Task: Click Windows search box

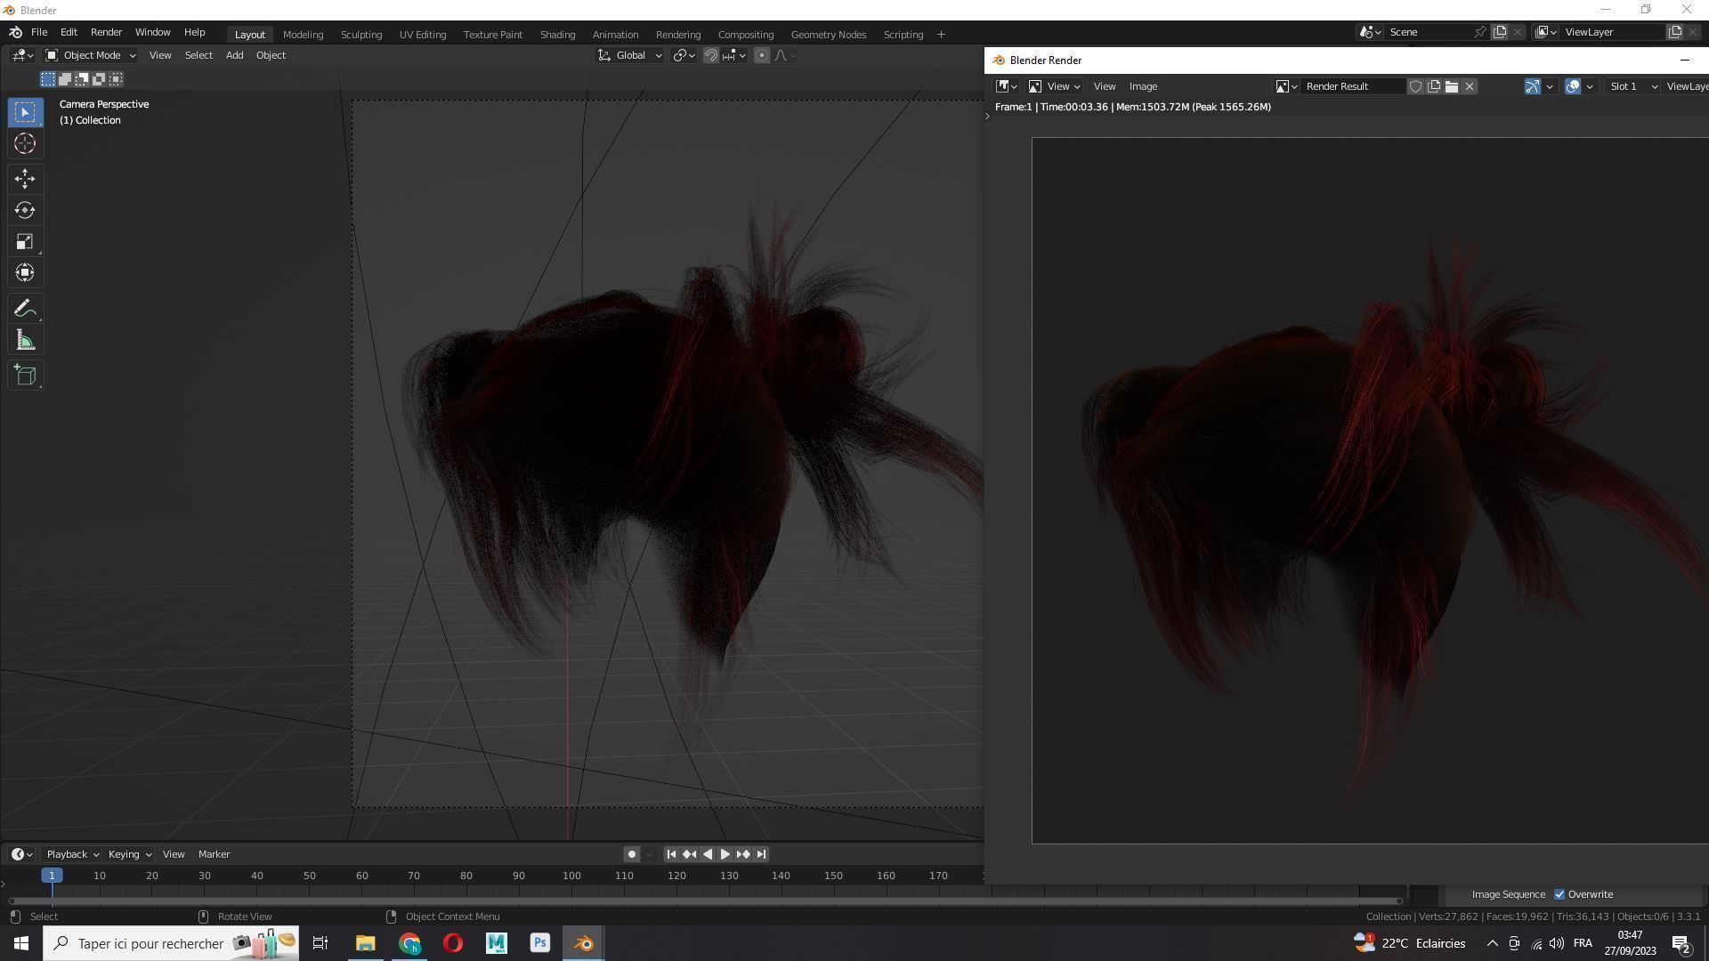Action: (171, 943)
